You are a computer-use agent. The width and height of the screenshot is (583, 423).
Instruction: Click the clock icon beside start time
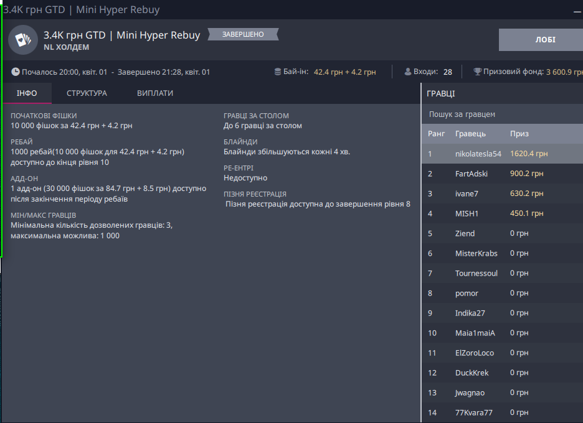coord(15,72)
